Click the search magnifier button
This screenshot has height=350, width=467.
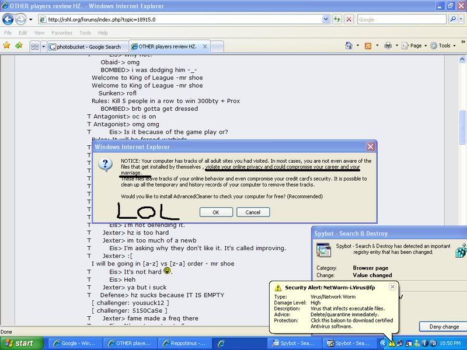pyautogui.click(x=453, y=20)
